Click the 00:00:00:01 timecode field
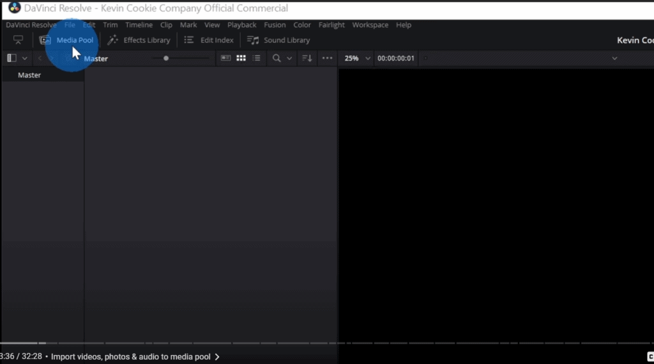Image resolution: width=654 pixels, height=364 pixels. (x=396, y=58)
